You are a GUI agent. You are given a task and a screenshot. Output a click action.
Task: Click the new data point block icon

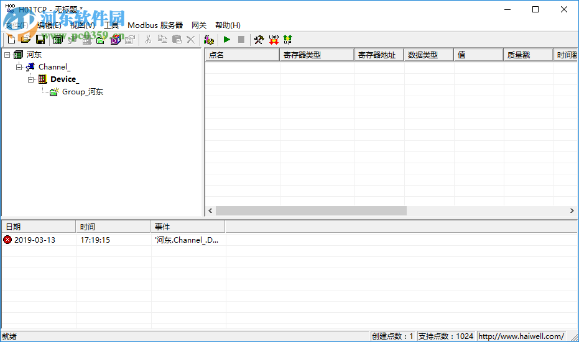click(x=115, y=40)
